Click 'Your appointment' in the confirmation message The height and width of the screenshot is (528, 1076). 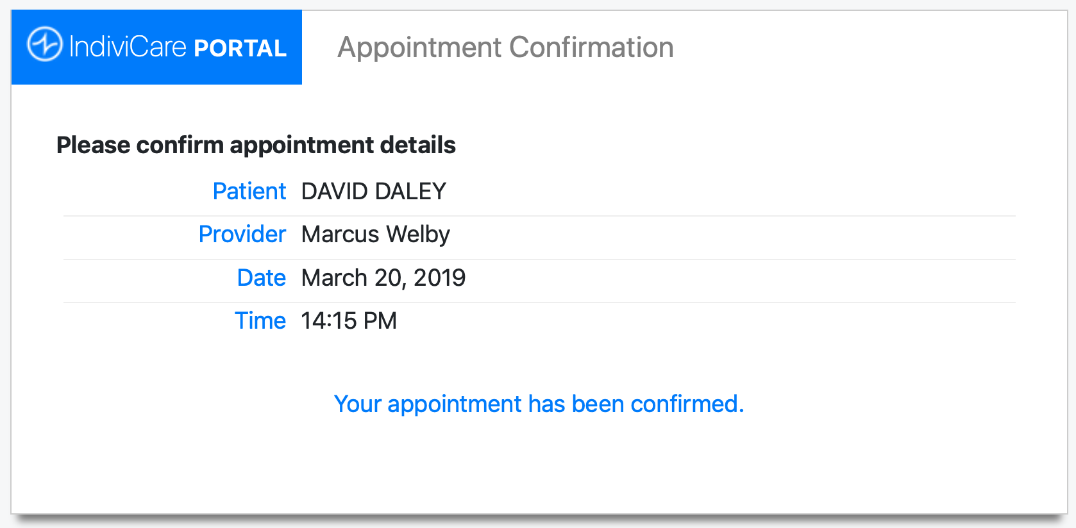click(x=428, y=404)
